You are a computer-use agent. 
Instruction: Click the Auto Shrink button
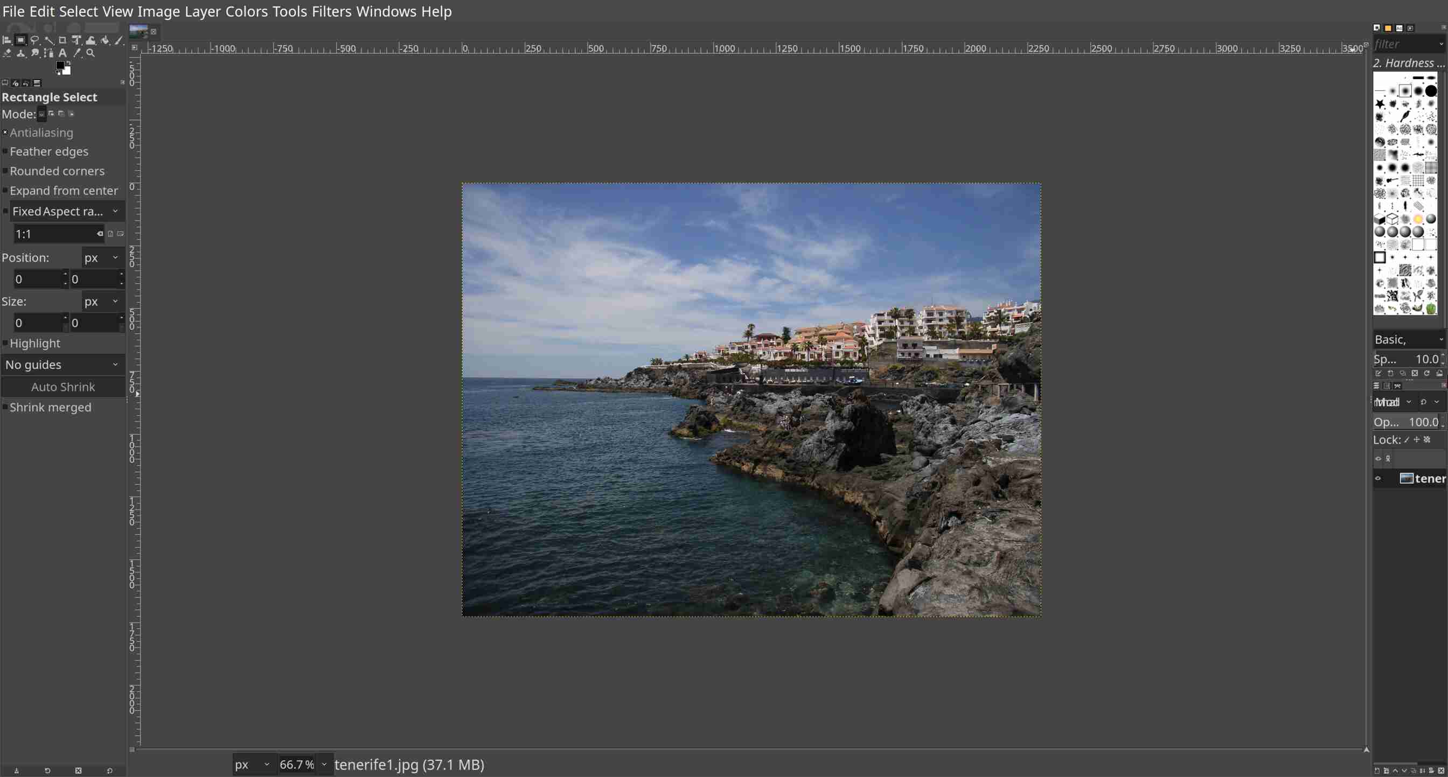(x=63, y=387)
